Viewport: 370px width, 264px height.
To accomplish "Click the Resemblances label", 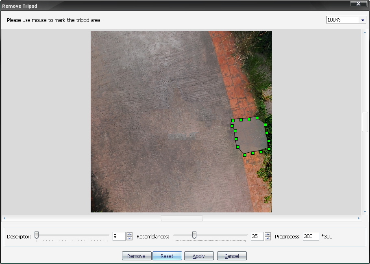I will click(153, 237).
